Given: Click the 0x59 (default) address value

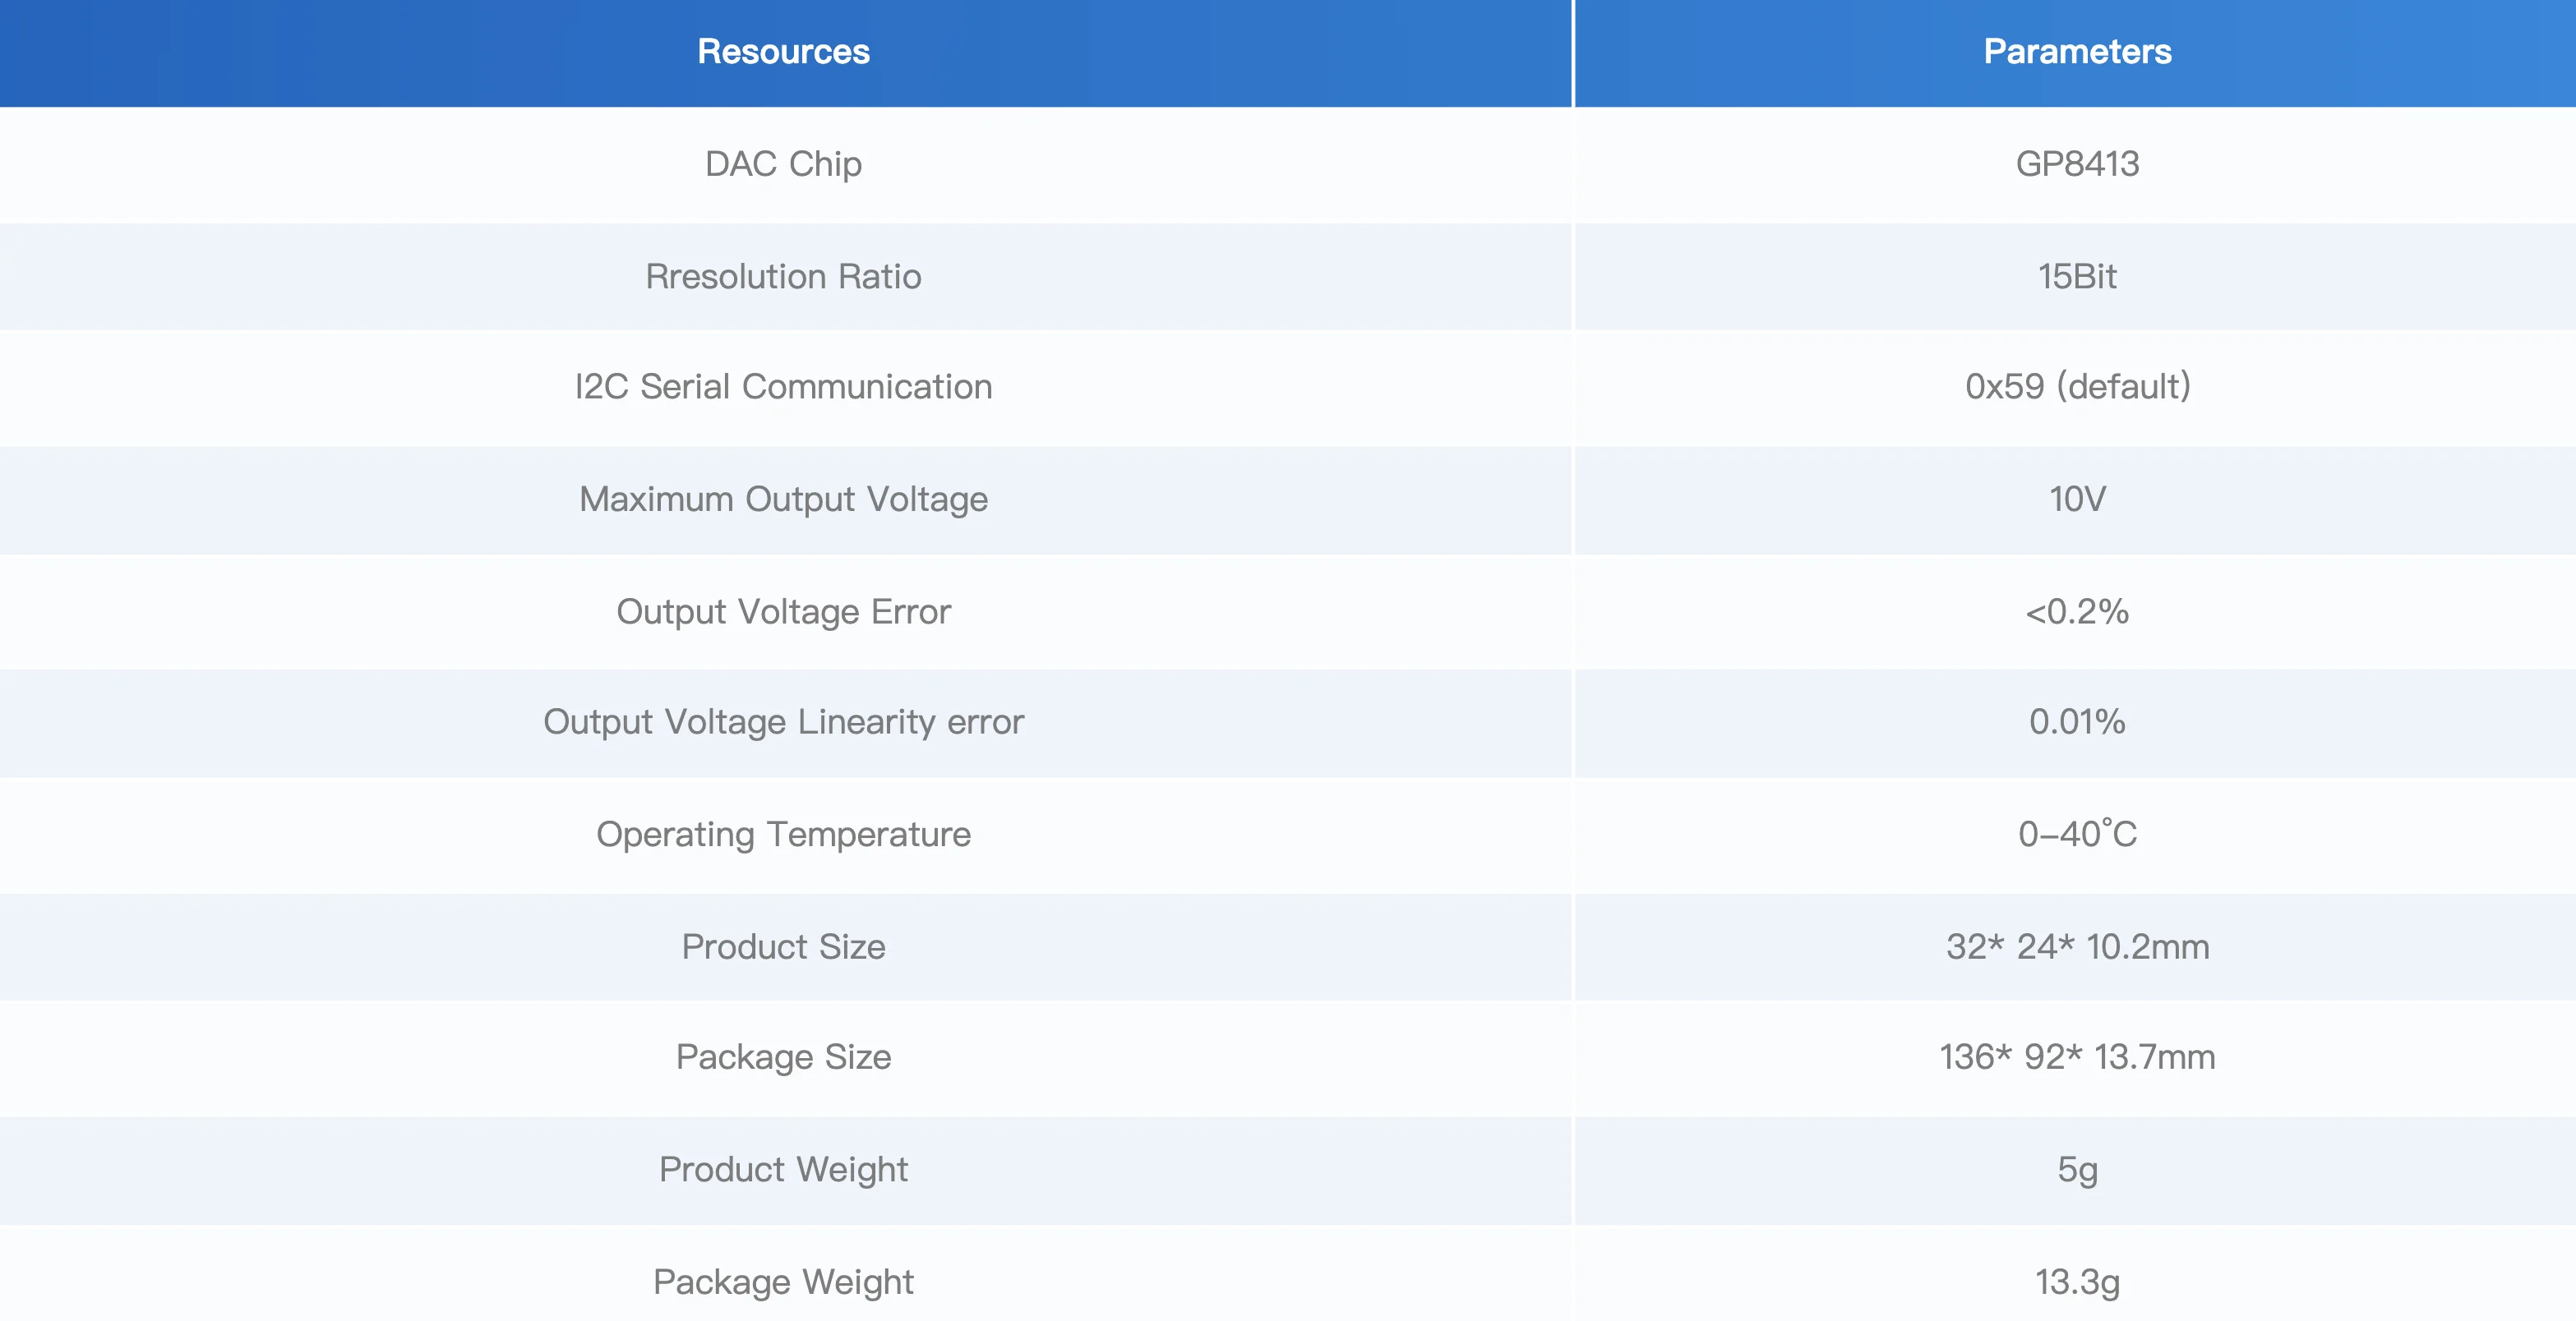Looking at the screenshot, I should [2077, 387].
